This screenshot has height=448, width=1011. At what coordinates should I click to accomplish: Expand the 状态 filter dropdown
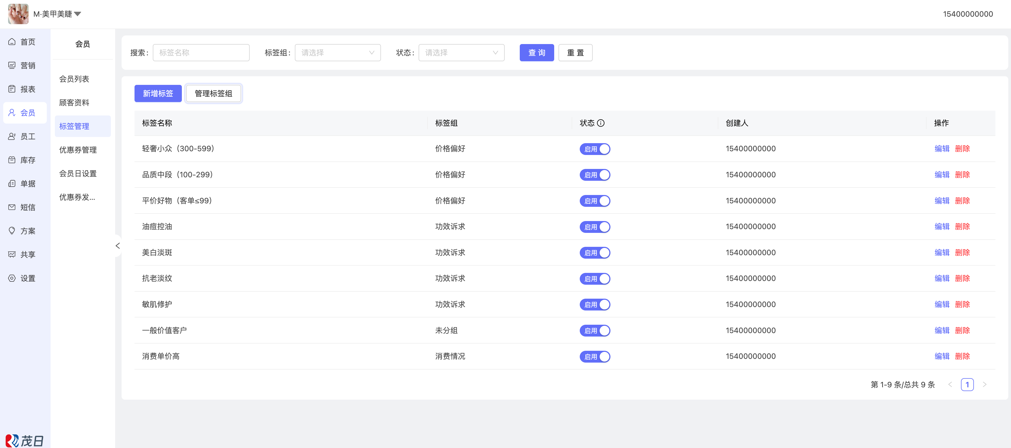click(461, 53)
